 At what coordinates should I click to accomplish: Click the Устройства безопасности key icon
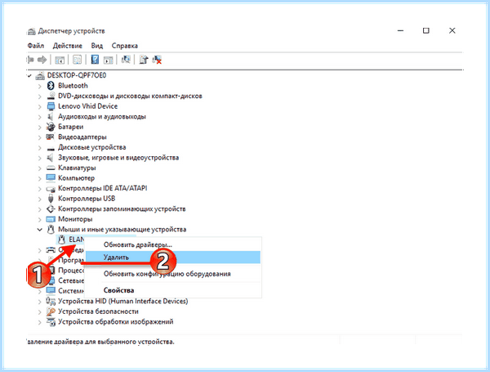(x=51, y=311)
